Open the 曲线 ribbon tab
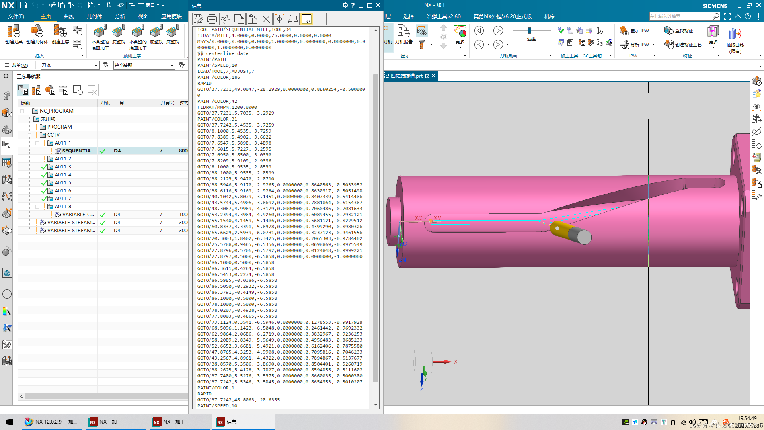The width and height of the screenshot is (764, 430). 69,16
